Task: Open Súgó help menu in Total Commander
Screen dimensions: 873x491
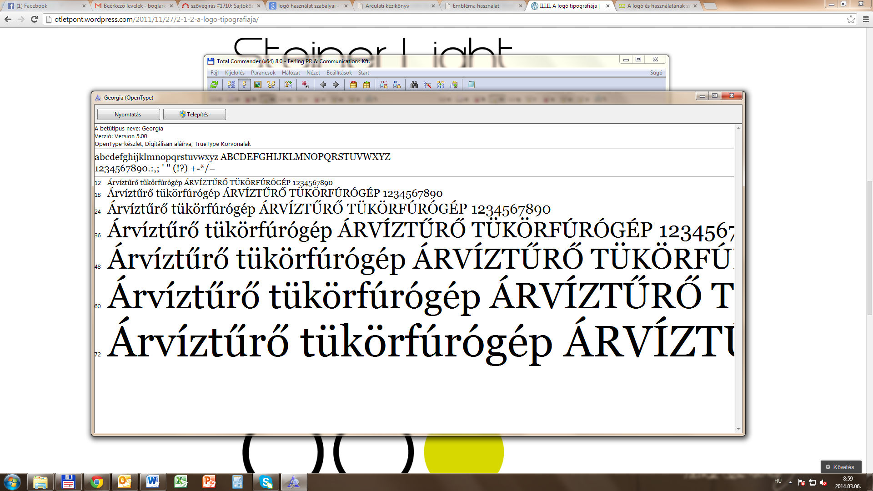Action: point(656,73)
